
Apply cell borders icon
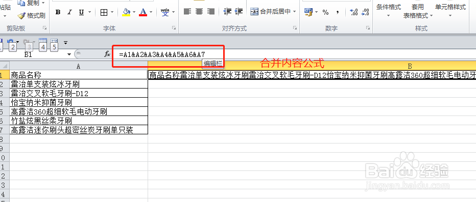[104, 12]
